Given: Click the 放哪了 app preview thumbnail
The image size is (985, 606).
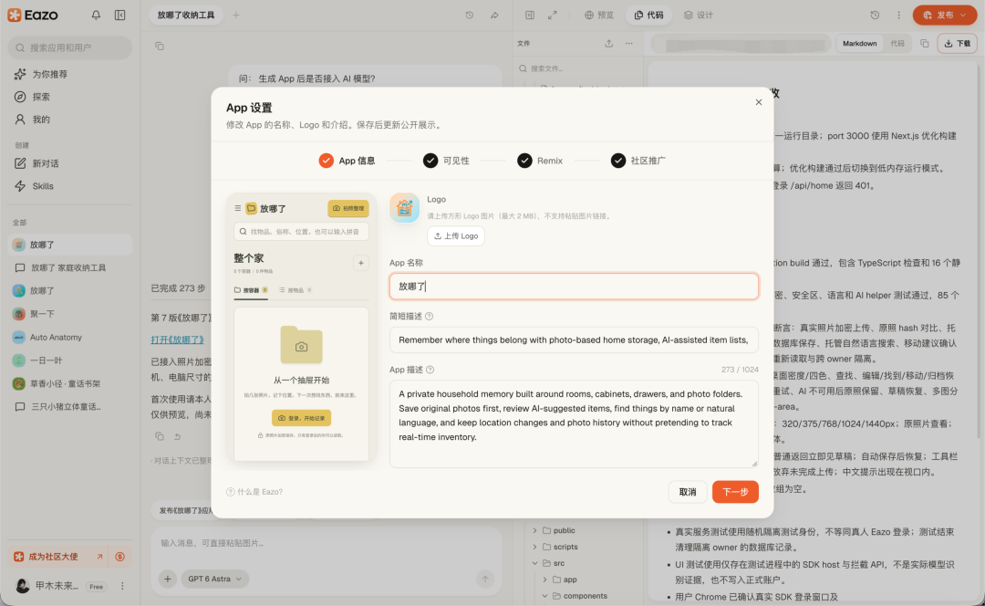Looking at the screenshot, I should tap(302, 327).
